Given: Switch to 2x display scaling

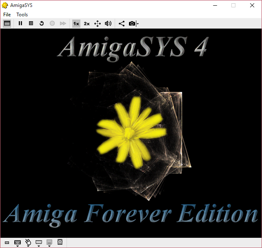Looking at the screenshot, I should point(87,24).
